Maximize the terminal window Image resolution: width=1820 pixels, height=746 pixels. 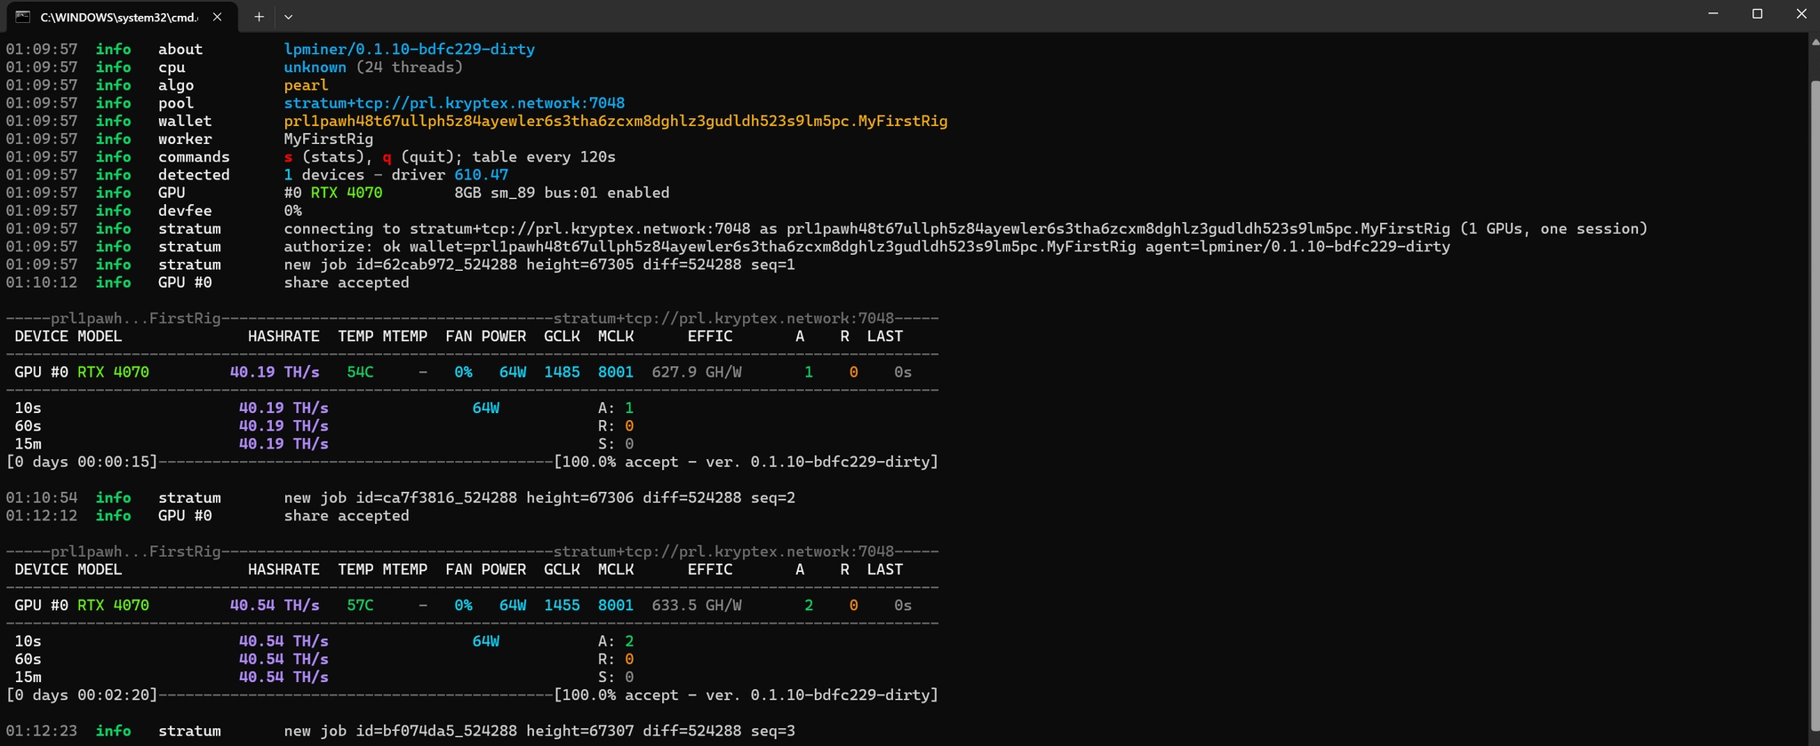1757,13
